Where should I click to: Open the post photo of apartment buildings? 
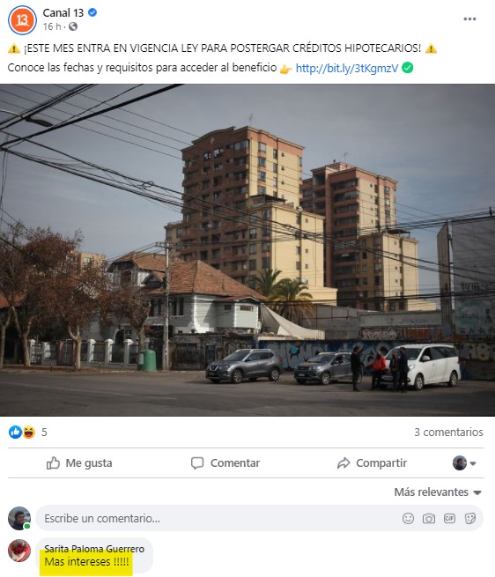point(247,250)
